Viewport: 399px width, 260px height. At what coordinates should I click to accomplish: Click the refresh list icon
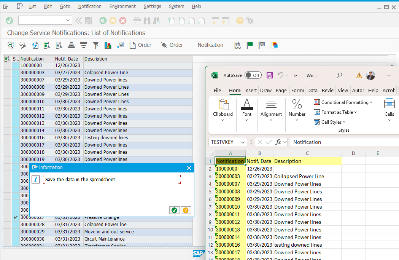click(x=35, y=45)
